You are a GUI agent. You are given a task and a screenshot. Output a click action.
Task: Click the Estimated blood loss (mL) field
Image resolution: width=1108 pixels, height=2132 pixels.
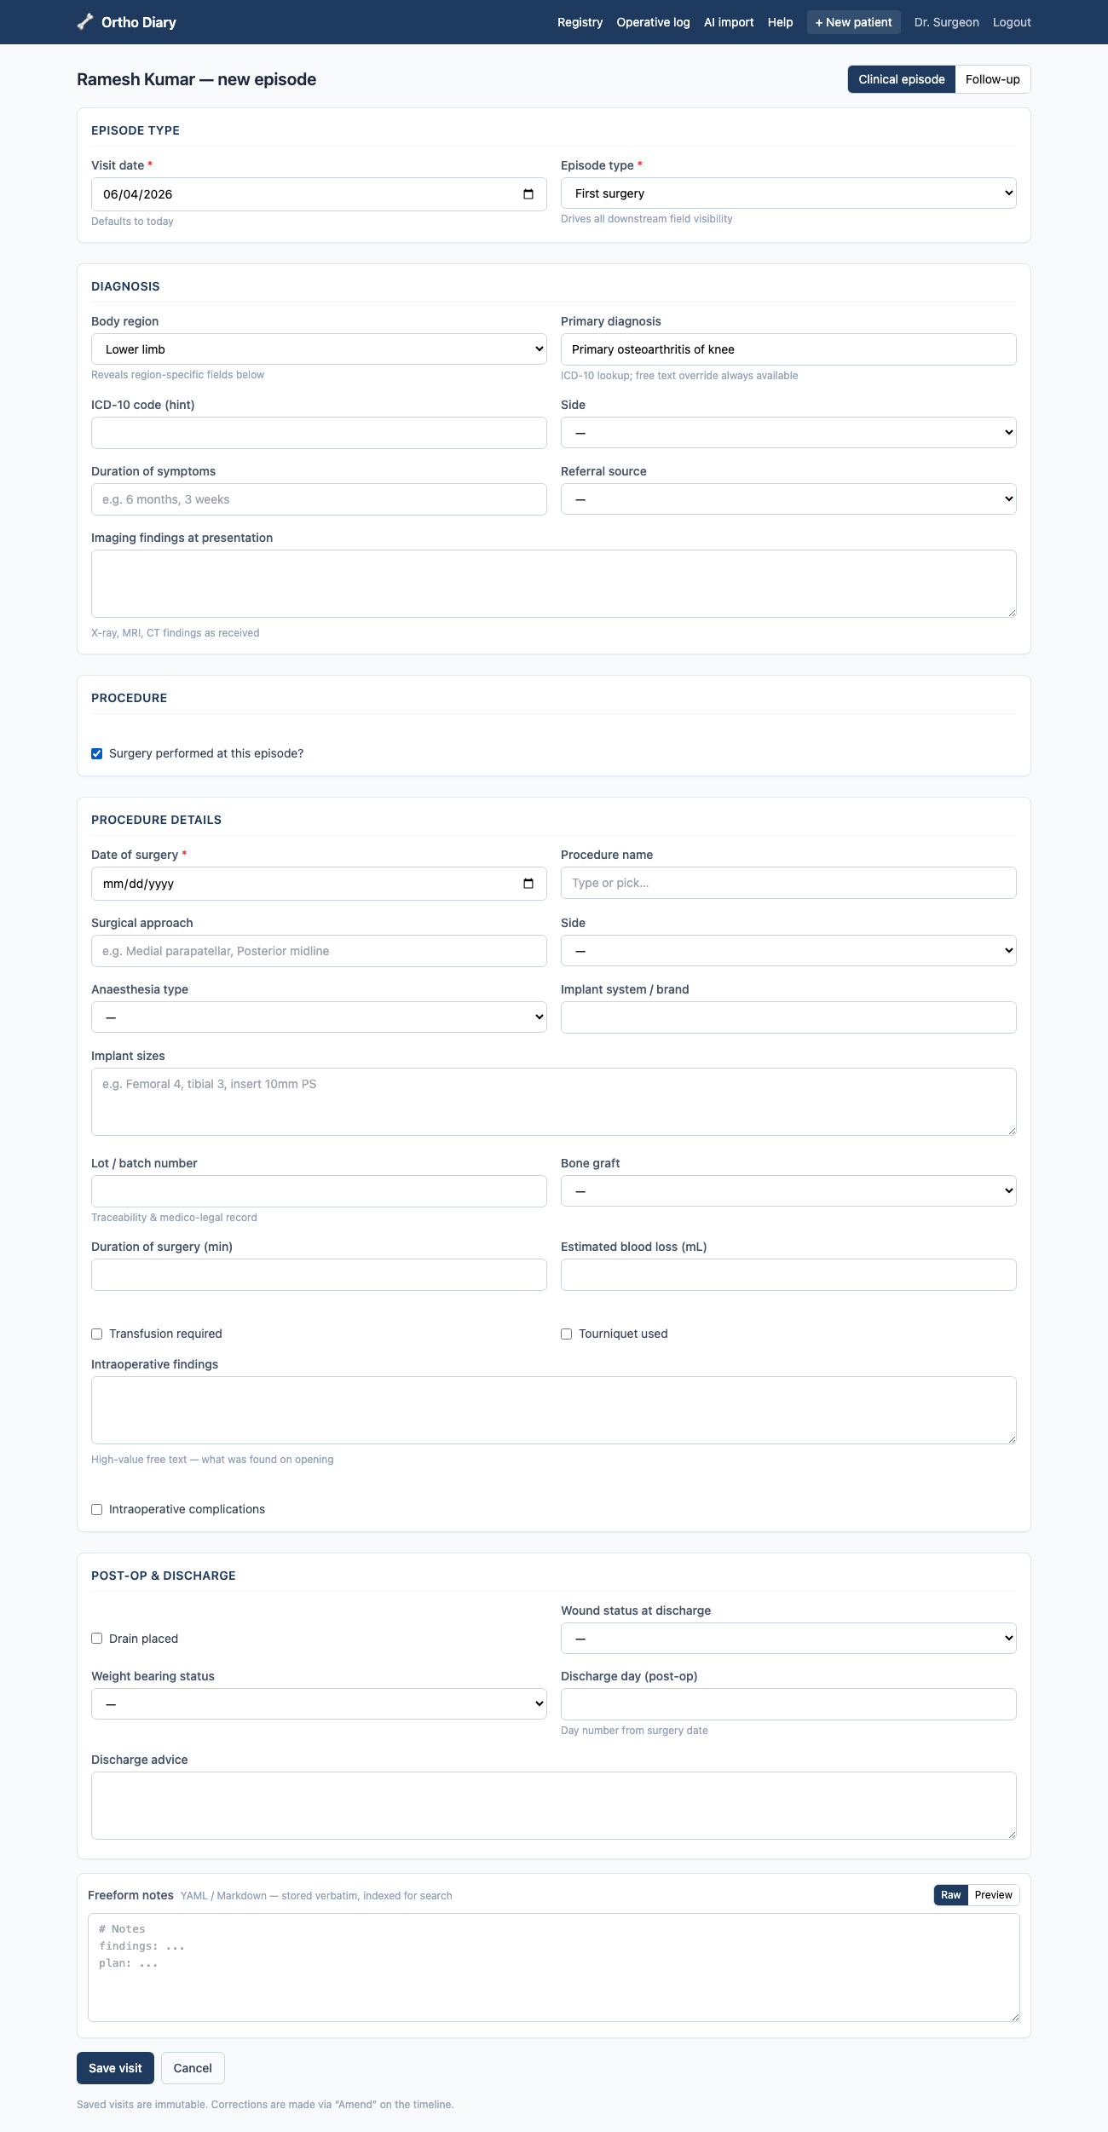click(x=788, y=1275)
